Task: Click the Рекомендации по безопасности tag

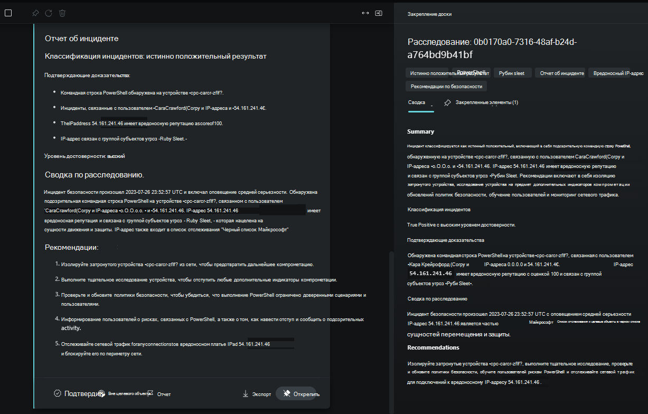Action: coord(446,86)
